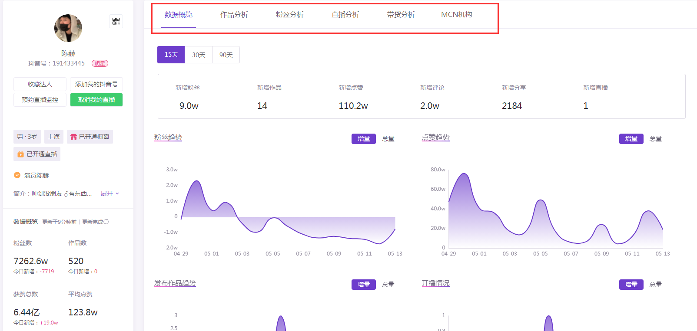Open the QR code icon beside avatar
The image size is (697, 331).
click(x=116, y=21)
